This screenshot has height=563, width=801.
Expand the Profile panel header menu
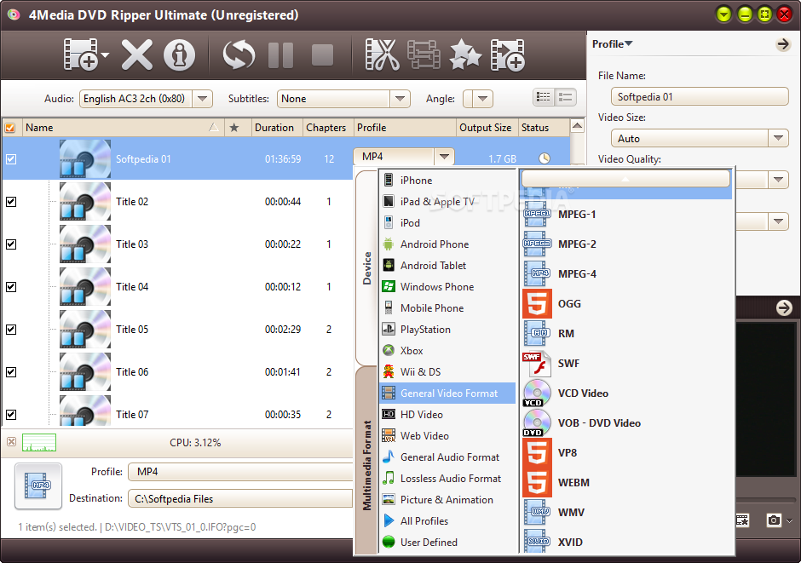point(612,44)
